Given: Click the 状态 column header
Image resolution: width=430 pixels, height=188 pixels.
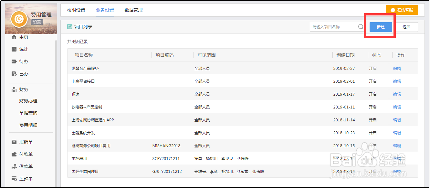Looking at the screenshot, I should pyautogui.click(x=376, y=55).
